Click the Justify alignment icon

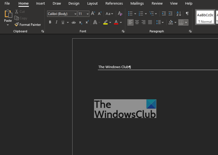[x=150, y=22]
